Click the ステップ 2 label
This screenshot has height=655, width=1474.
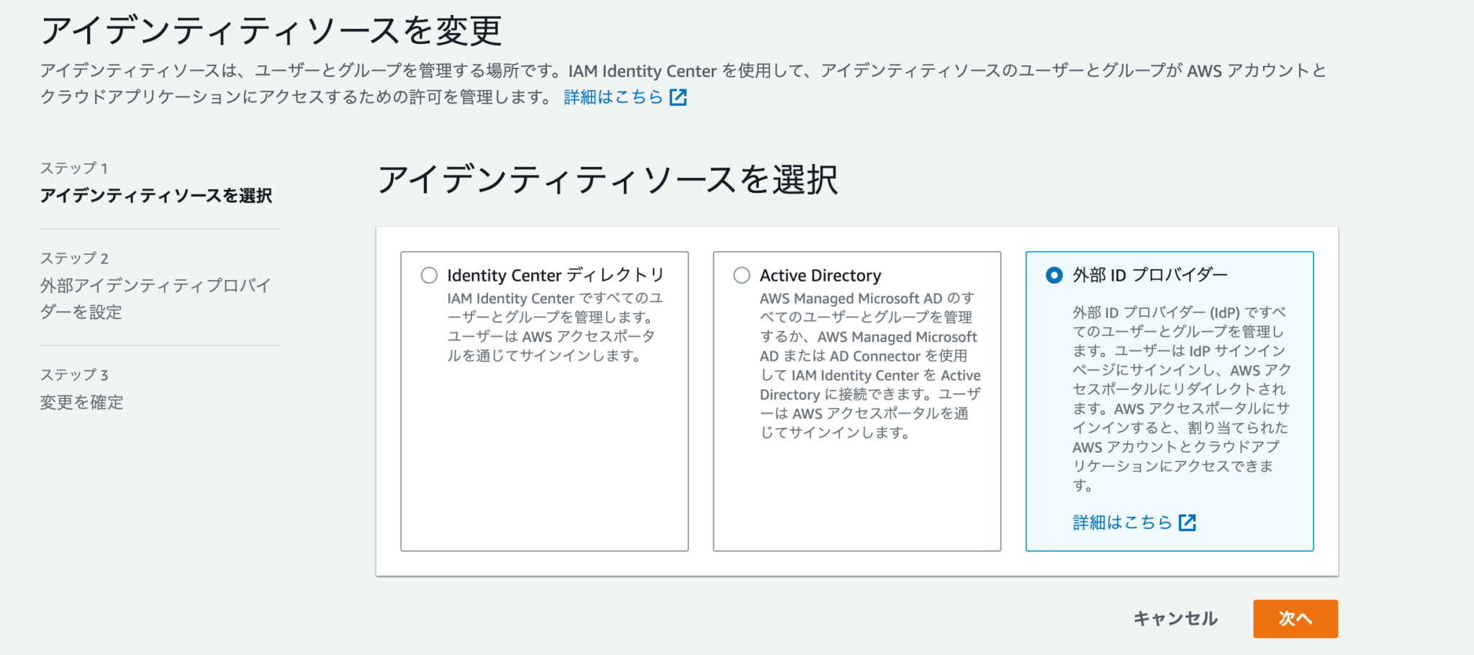pyautogui.click(x=74, y=258)
